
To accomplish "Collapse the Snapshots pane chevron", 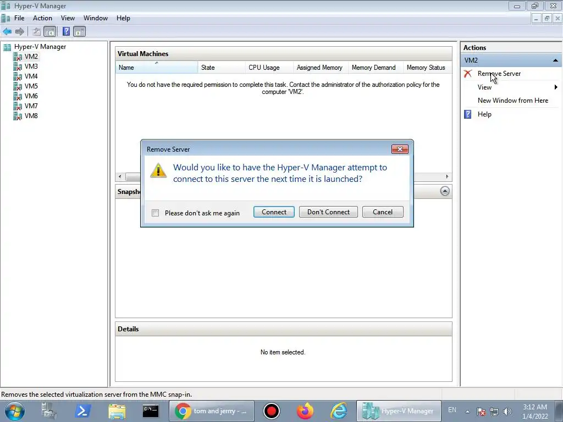I will coord(444,191).
